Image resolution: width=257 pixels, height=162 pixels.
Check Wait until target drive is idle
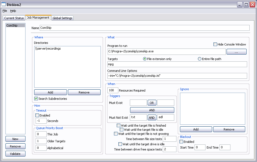pyautogui.click(x=120, y=144)
